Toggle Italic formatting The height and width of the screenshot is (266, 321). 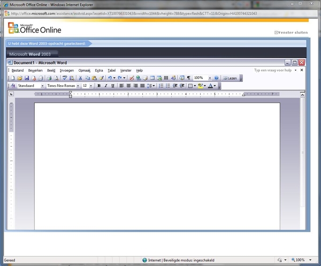point(106,86)
